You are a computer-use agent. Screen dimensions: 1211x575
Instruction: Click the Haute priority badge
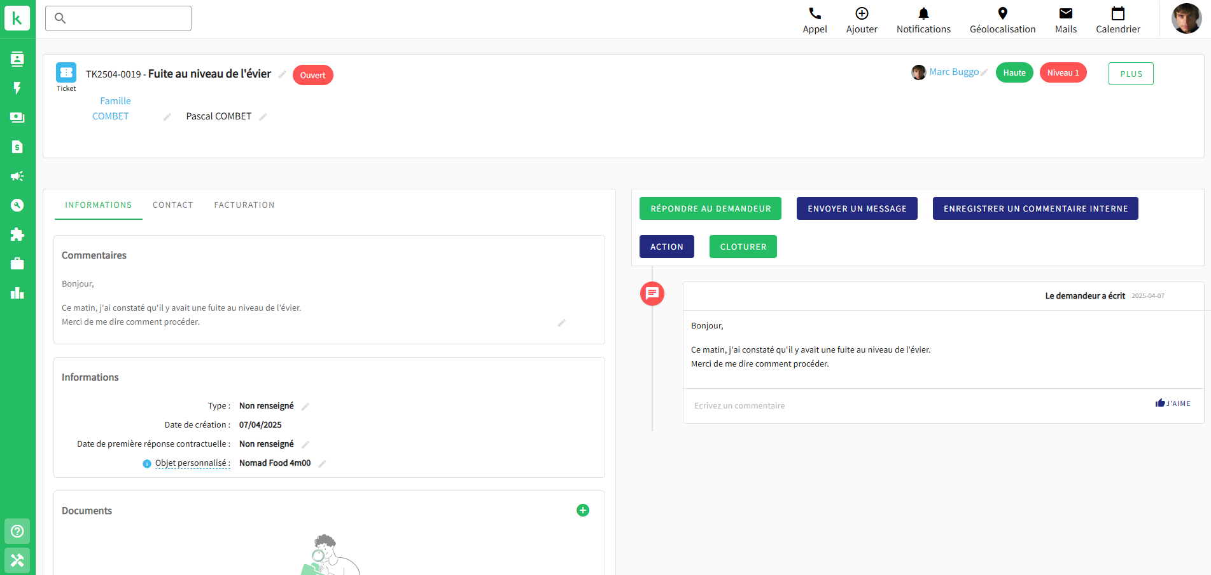point(1014,73)
